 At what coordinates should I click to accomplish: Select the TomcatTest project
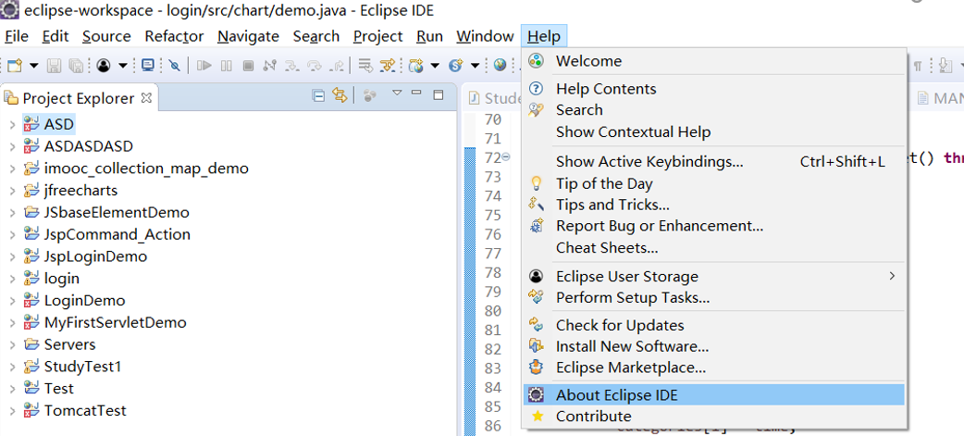[85, 411]
